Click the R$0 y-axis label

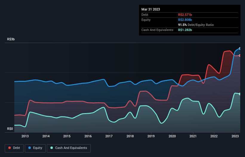[x=10, y=129]
